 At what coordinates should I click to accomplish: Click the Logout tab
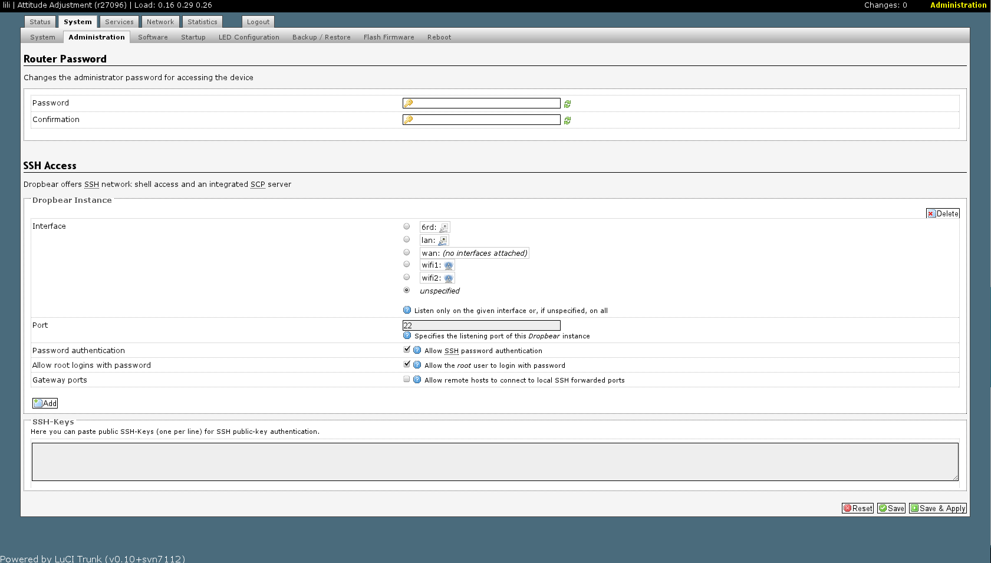coord(258,22)
